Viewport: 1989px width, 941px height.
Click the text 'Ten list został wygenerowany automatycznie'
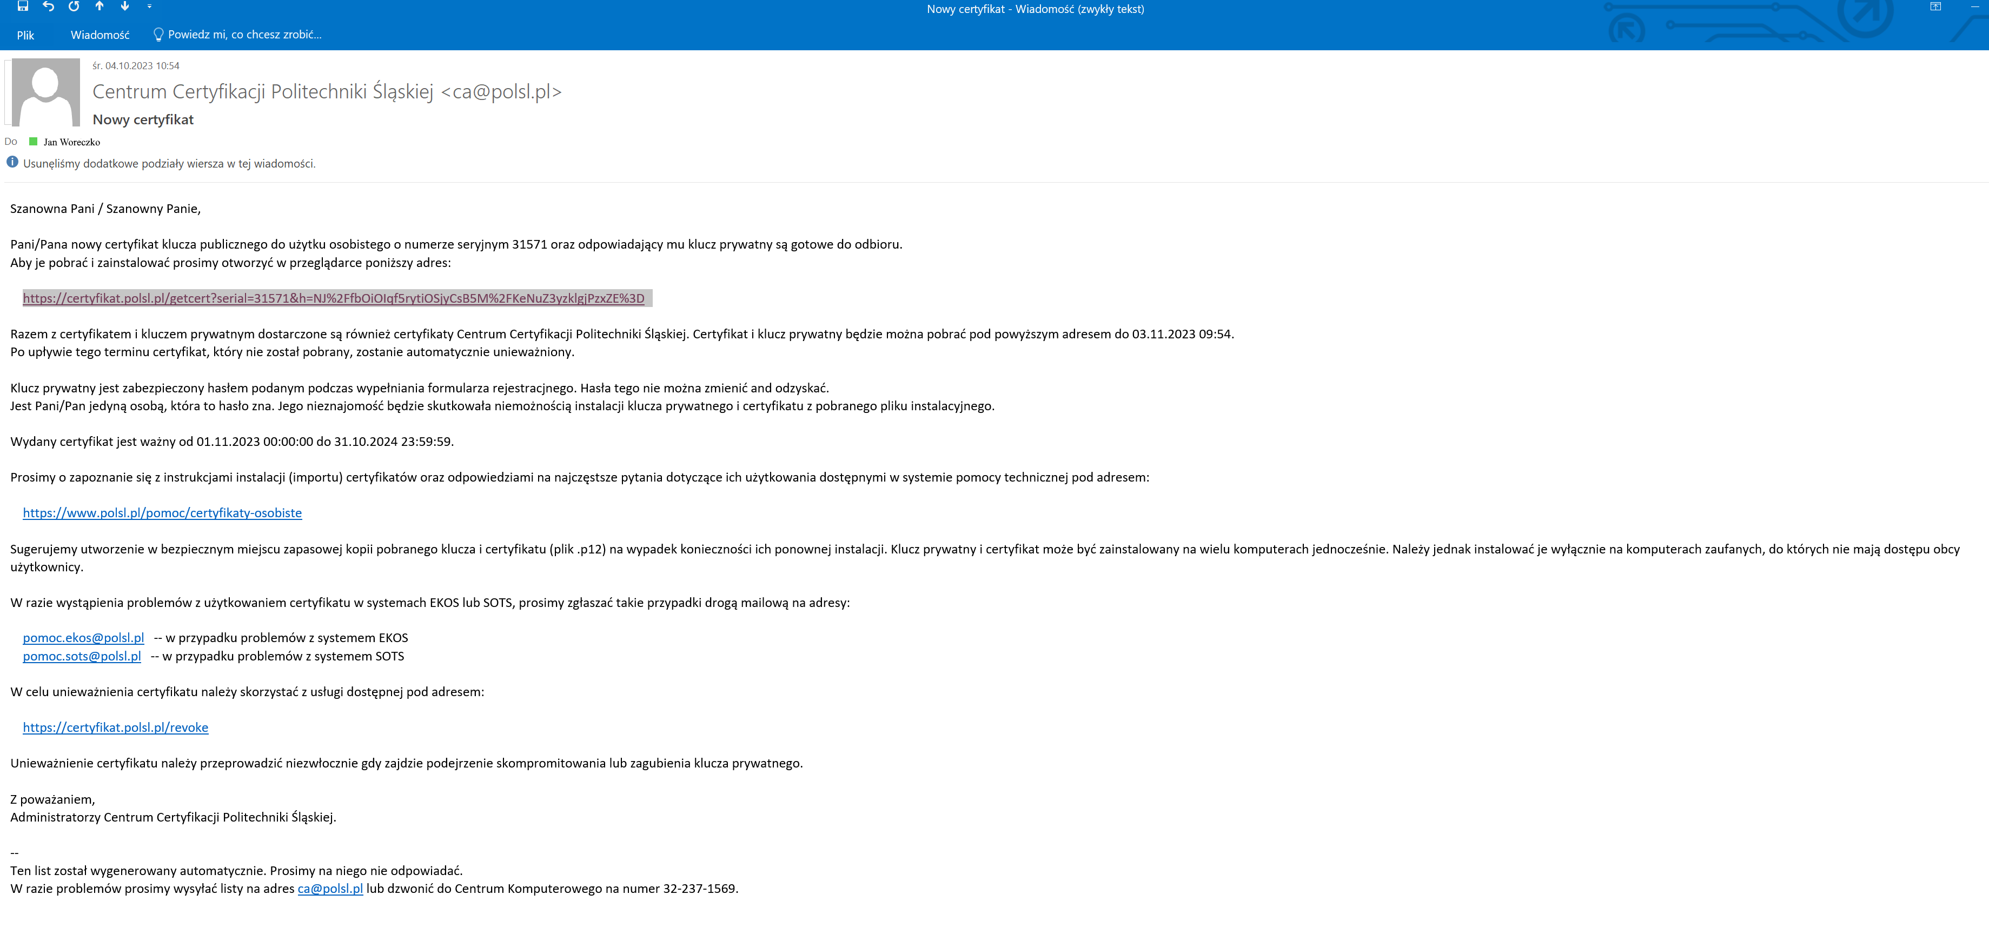[x=236, y=871]
